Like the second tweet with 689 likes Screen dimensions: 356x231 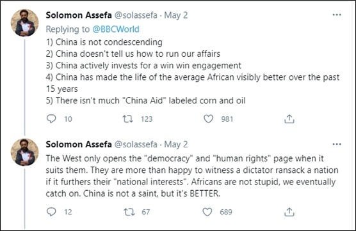(207, 212)
